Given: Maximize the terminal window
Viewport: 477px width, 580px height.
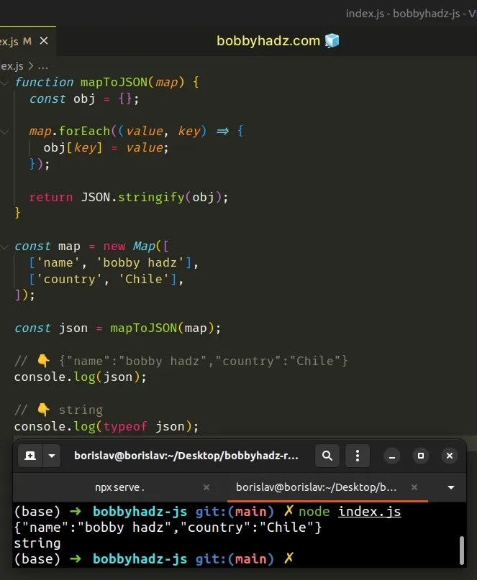Looking at the screenshot, I should pyautogui.click(x=421, y=456).
